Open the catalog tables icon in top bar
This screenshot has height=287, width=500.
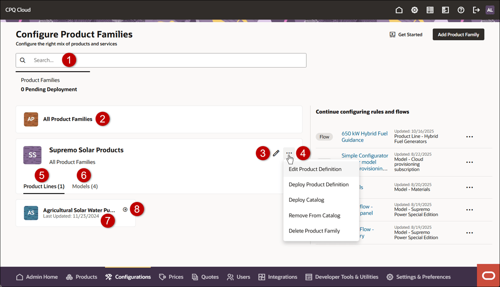(x=430, y=10)
